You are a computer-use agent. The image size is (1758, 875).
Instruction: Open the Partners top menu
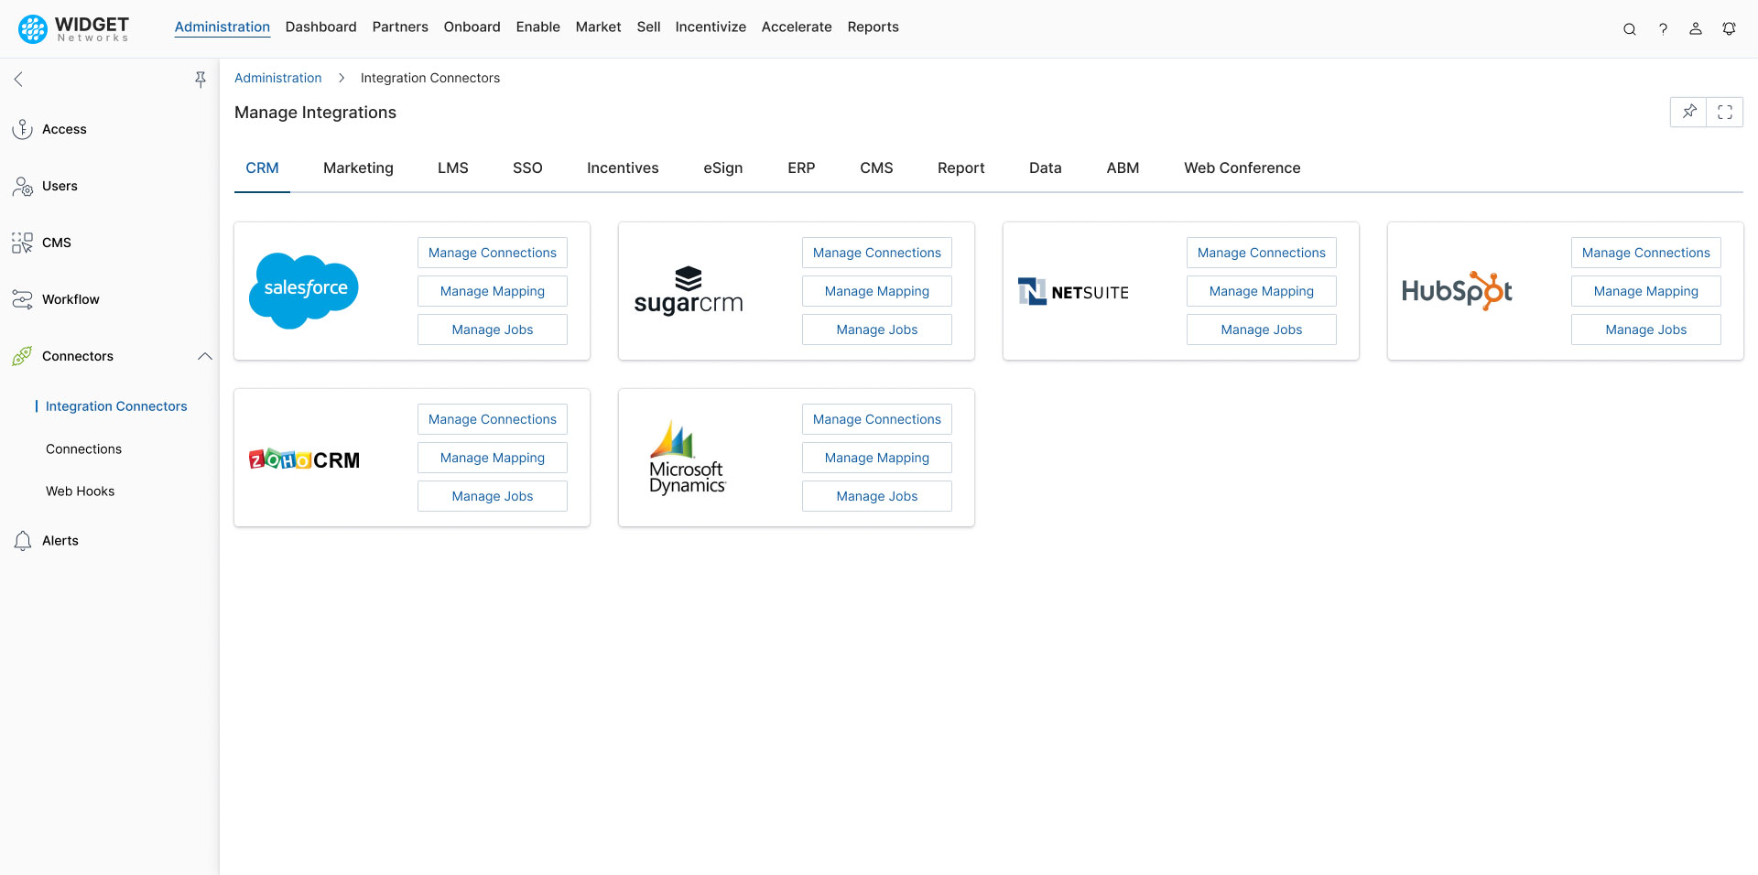(400, 27)
